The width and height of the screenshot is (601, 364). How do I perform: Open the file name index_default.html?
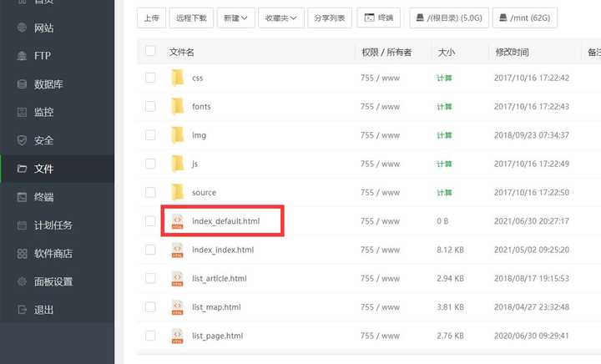(225, 221)
